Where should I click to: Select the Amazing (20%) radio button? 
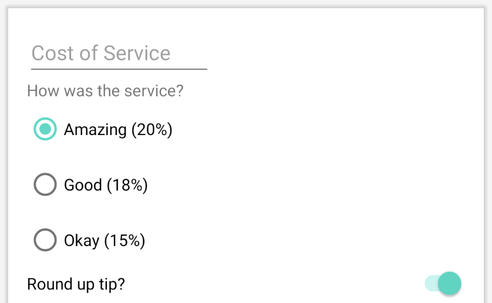click(45, 129)
